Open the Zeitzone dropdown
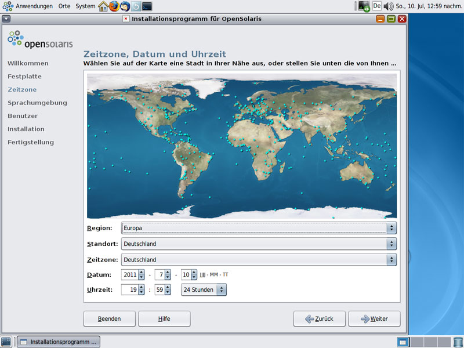The height and width of the screenshot is (348, 464). point(259,259)
